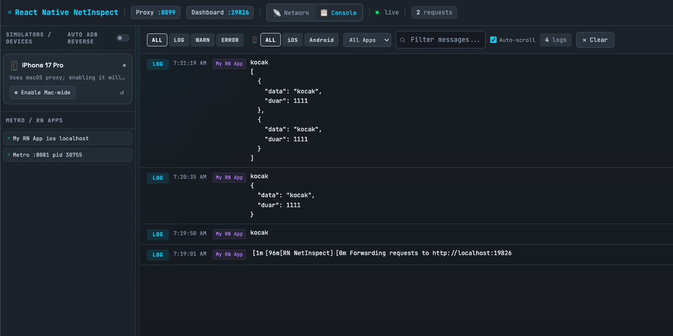Toggle the Auto ADB Reverse switch

point(123,38)
